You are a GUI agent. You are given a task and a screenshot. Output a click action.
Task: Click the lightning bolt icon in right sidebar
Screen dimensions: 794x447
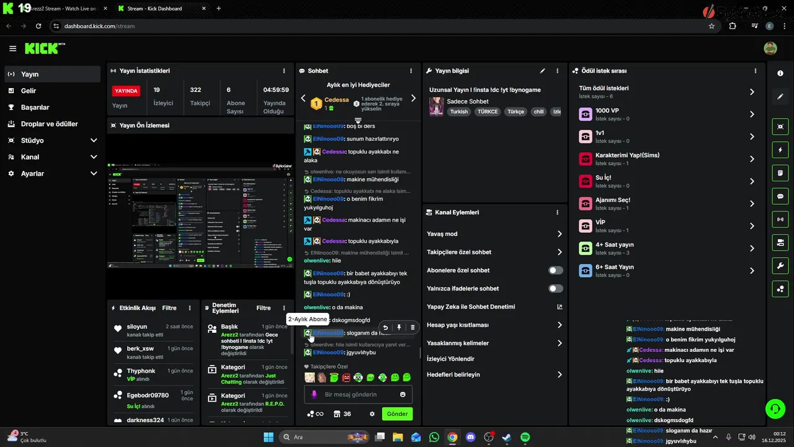tap(780, 150)
